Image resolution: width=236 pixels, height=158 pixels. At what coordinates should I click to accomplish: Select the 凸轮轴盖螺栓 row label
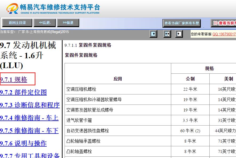point(79,151)
